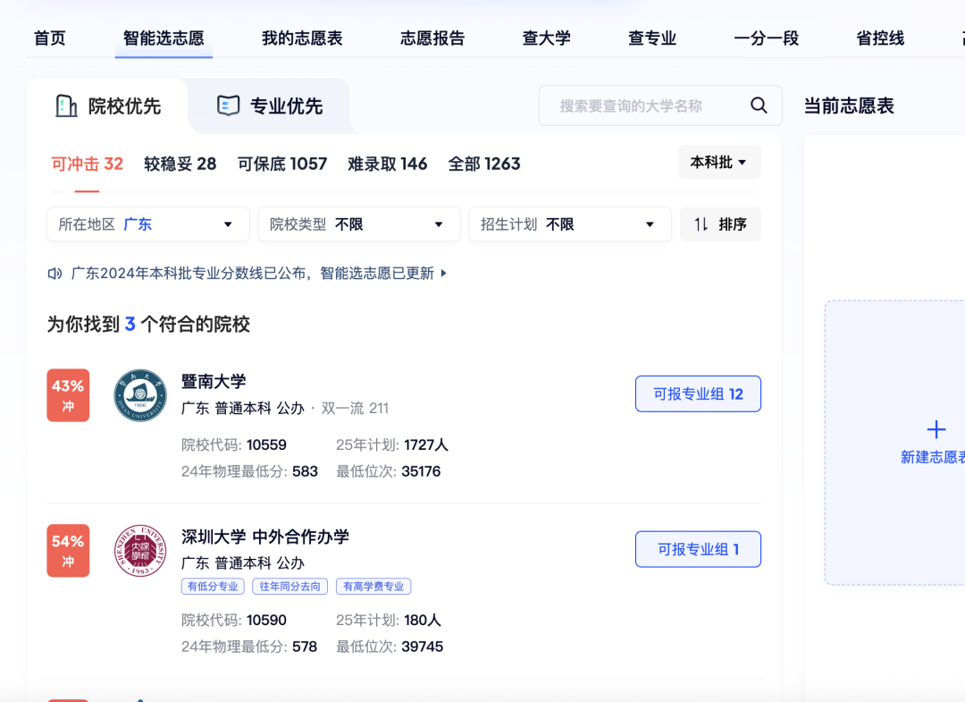Click the 43% 冲 probability badge
Viewport: 965px width, 702px height.
(68, 395)
